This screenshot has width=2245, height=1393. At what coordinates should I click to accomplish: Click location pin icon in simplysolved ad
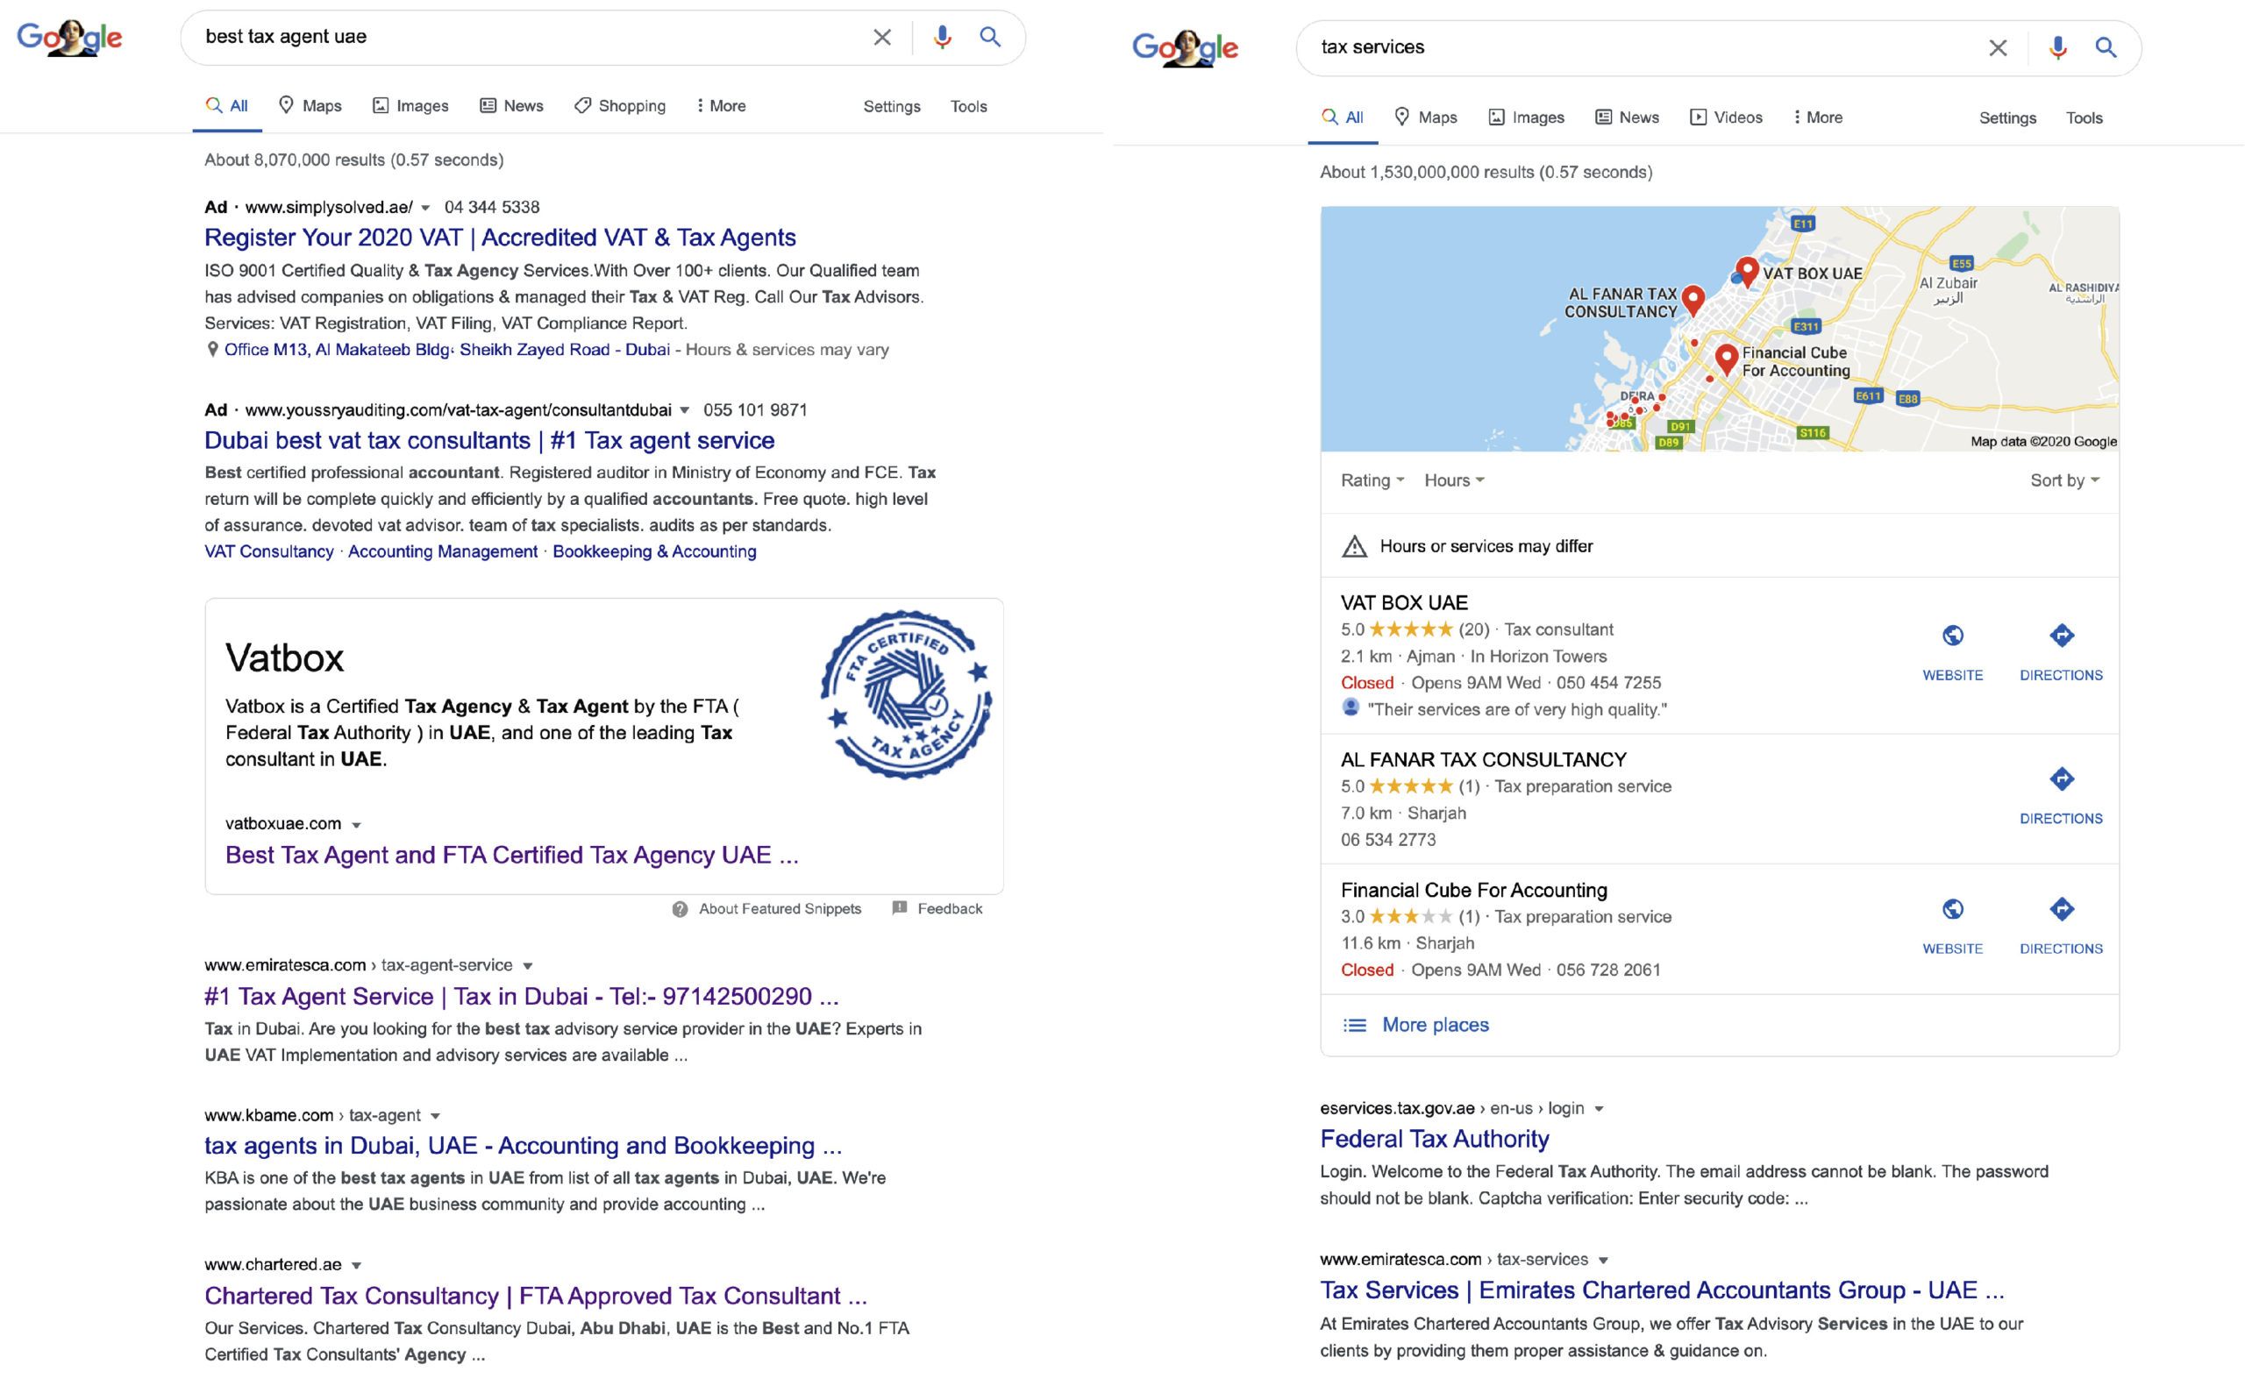[213, 349]
